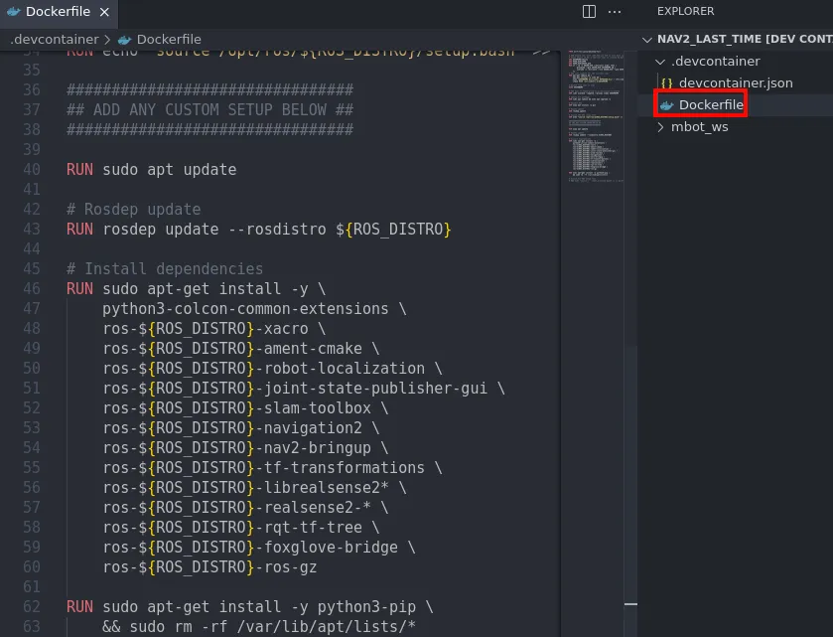
Task: Open devcontainer.json from the Explorer
Action: pos(735,82)
